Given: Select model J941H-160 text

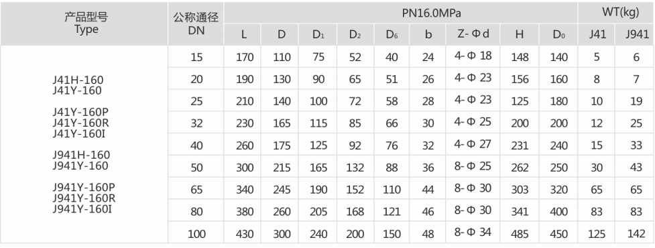Looking at the screenshot, I should pos(81,156).
